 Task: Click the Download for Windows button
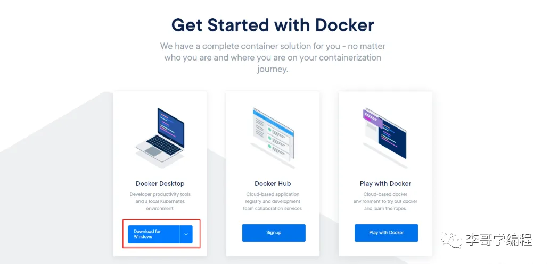(x=154, y=234)
